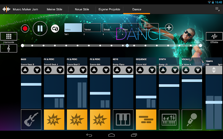223x139 pixels.
Task: Toggle the Synth keyboard instrument pad
Action: tap(169, 120)
